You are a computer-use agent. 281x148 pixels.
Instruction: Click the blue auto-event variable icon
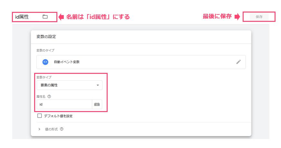tap(45, 62)
